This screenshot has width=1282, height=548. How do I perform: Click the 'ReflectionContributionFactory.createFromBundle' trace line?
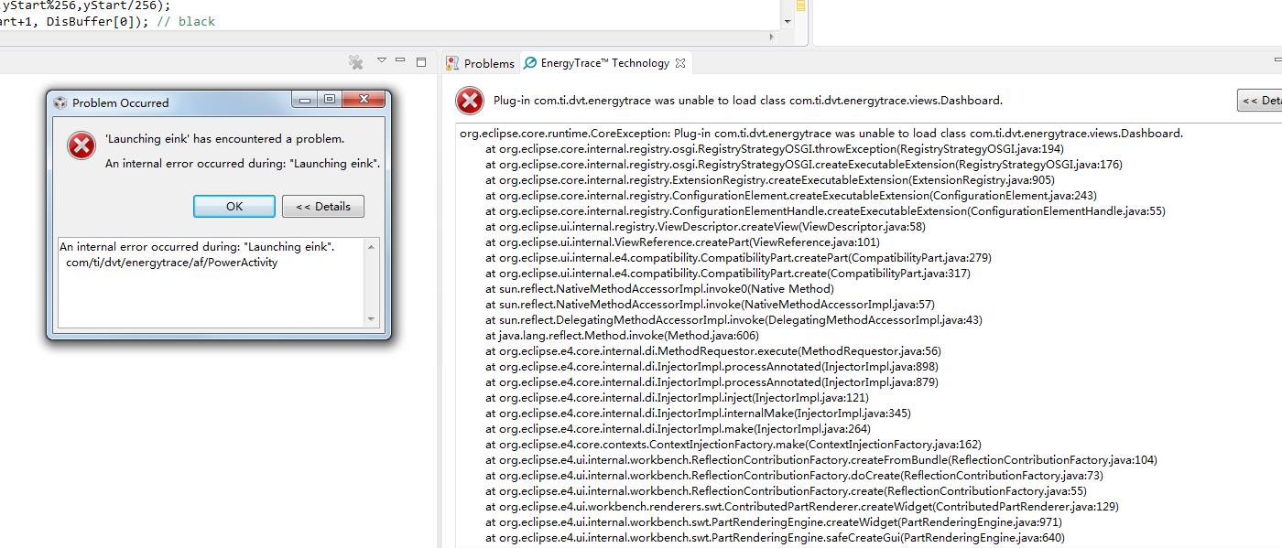click(821, 460)
